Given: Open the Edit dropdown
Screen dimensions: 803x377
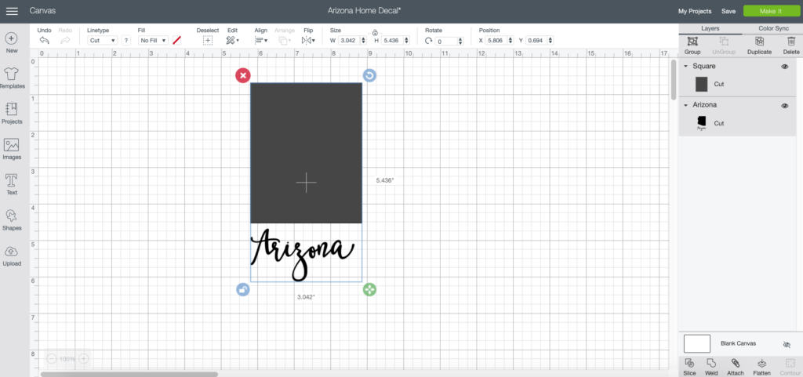Looking at the screenshot, I should pos(232,41).
